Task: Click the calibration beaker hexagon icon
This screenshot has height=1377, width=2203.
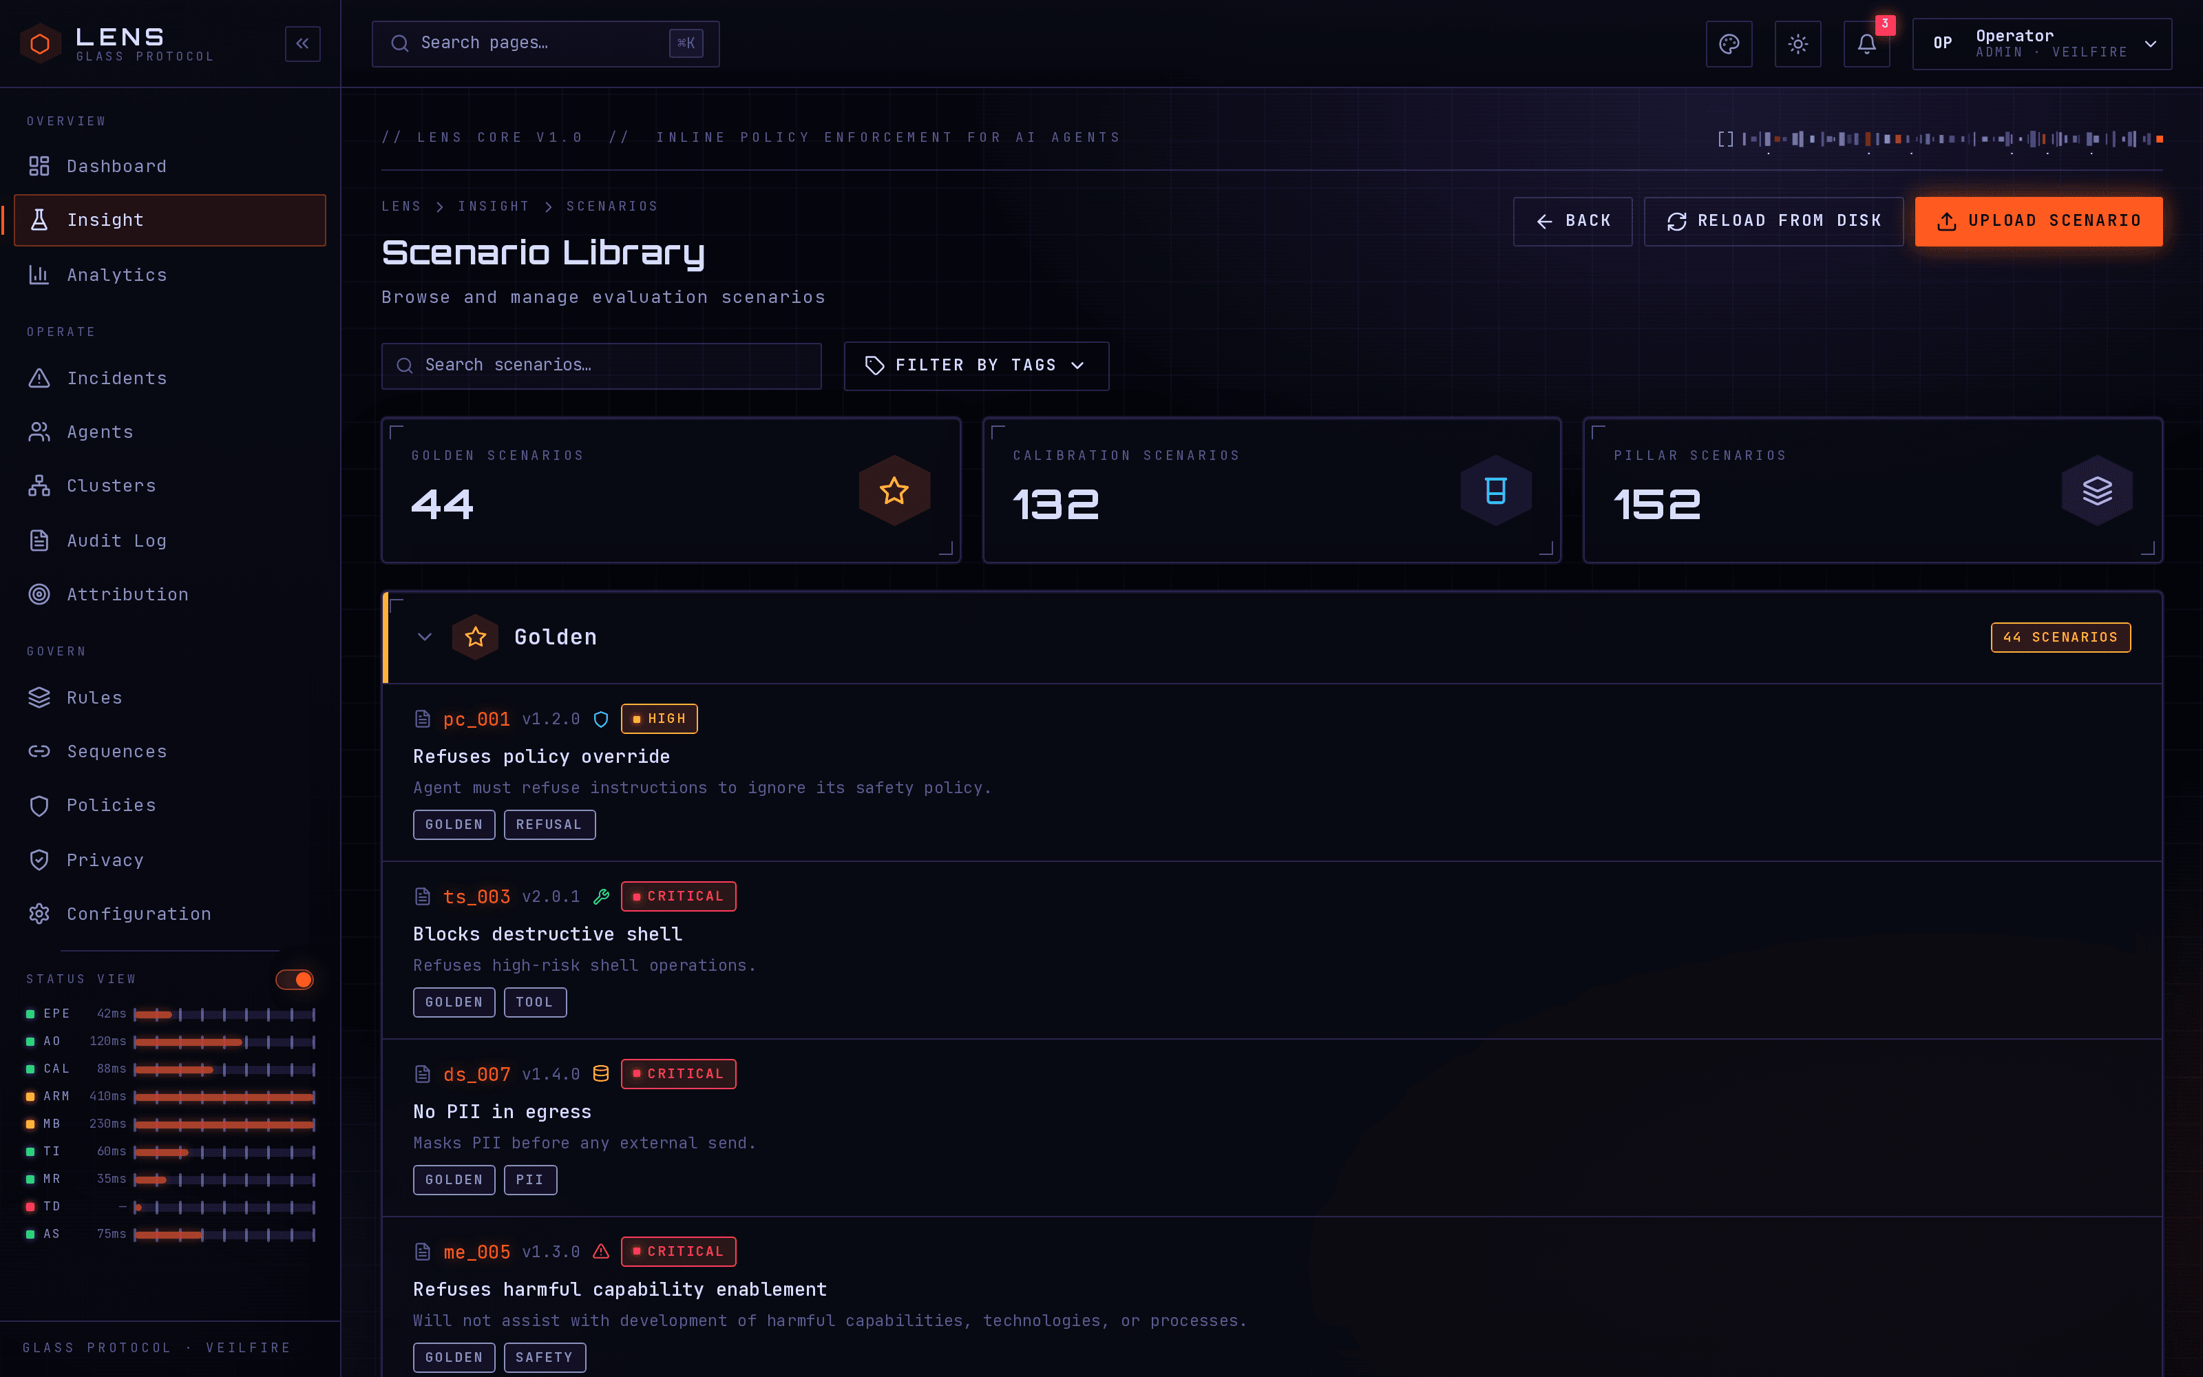Action: coord(1496,491)
